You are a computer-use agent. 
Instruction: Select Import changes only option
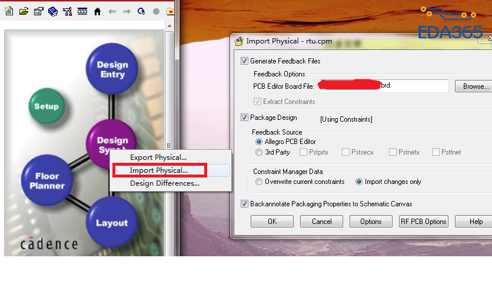pos(359,182)
